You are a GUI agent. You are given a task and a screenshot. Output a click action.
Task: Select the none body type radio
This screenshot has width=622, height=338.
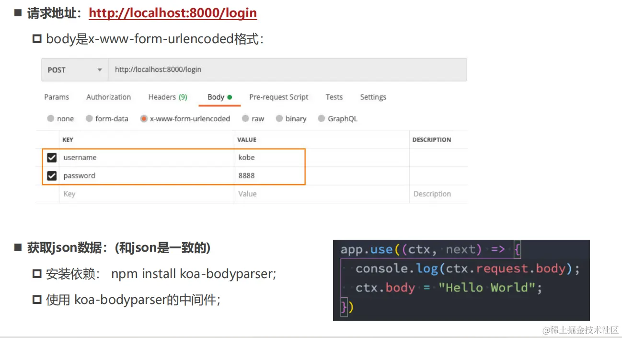[x=51, y=118]
